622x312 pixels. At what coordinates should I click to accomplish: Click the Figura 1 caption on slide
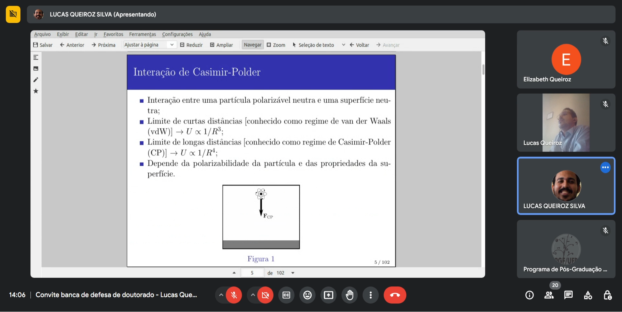click(261, 259)
